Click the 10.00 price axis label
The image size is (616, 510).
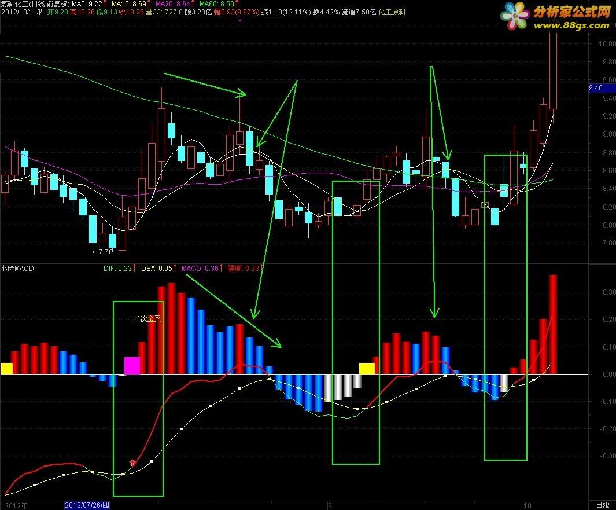606,43
